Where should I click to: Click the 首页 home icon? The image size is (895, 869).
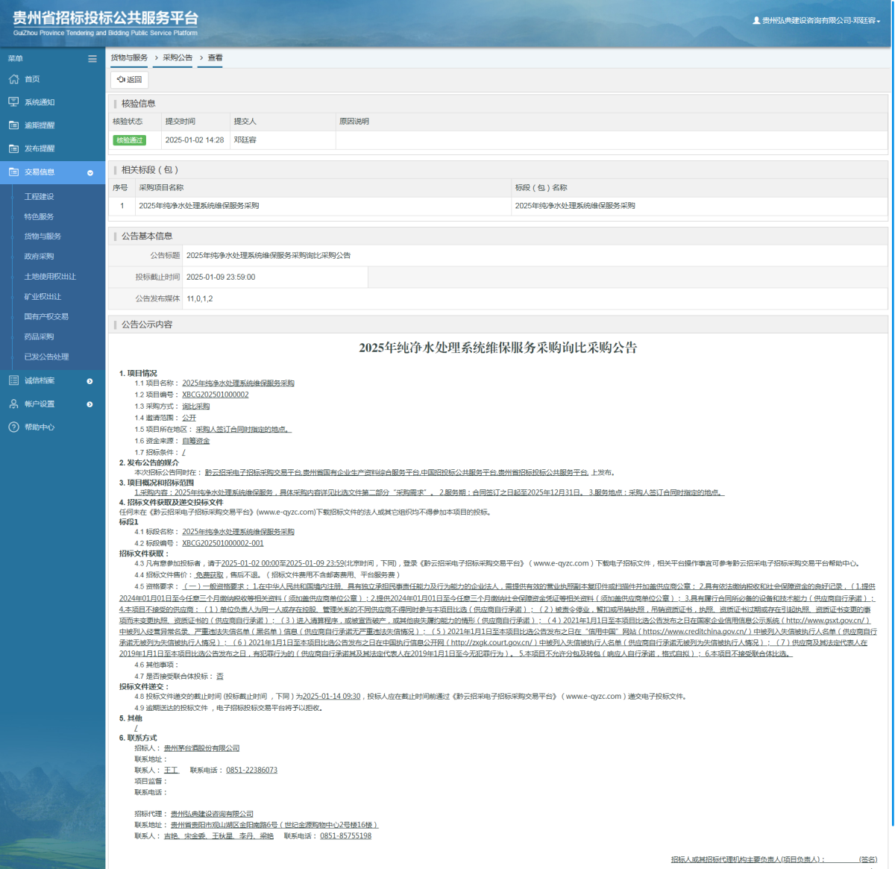[13, 79]
